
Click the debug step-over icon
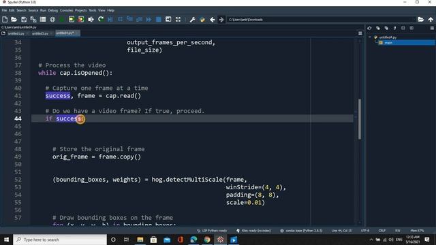coord(120,20)
